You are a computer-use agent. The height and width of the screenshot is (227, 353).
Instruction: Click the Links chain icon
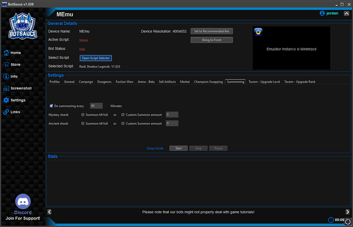pyautogui.click(x=6, y=112)
